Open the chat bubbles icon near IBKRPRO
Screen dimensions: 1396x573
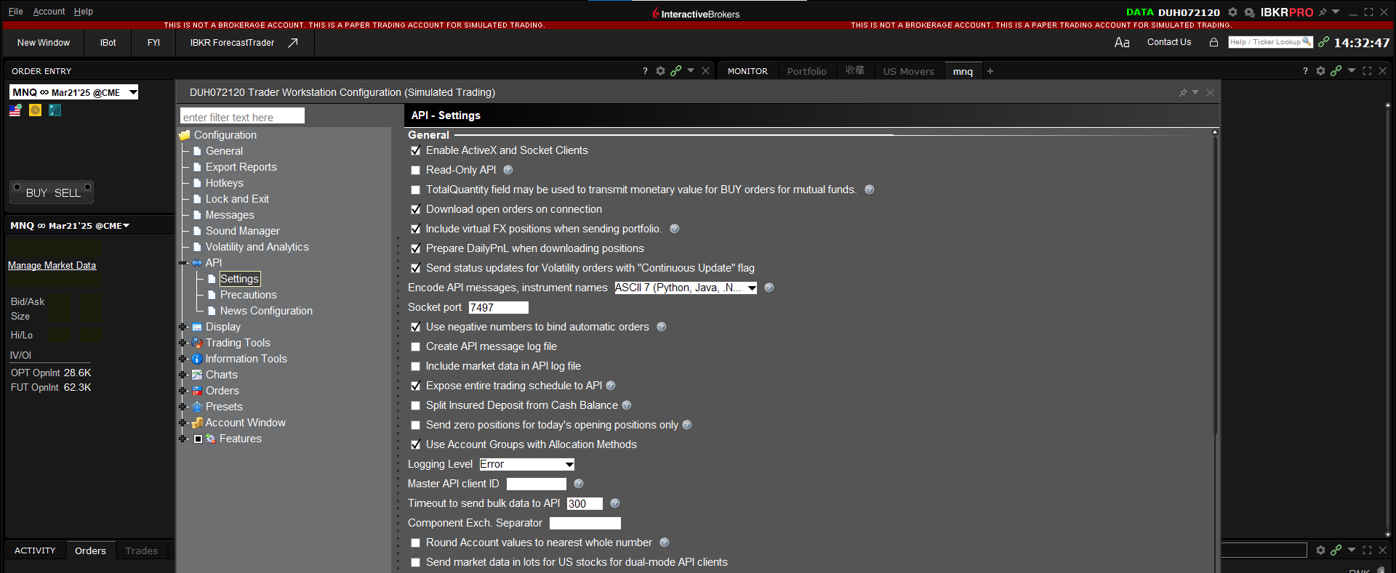pyautogui.click(x=1249, y=12)
